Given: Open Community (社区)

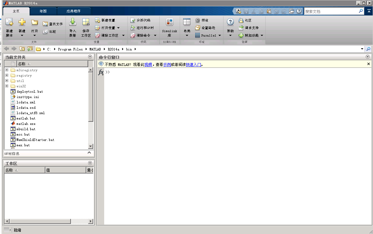Looking at the screenshot, I should pos(245,20).
